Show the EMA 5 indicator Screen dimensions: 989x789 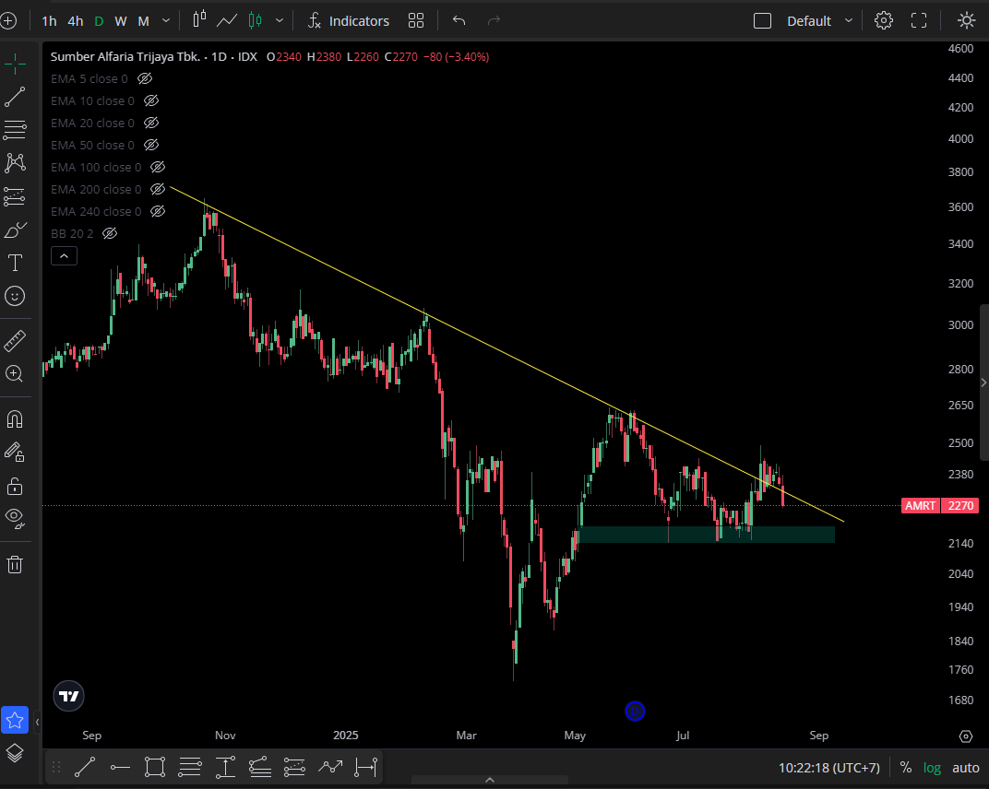click(145, 78)
